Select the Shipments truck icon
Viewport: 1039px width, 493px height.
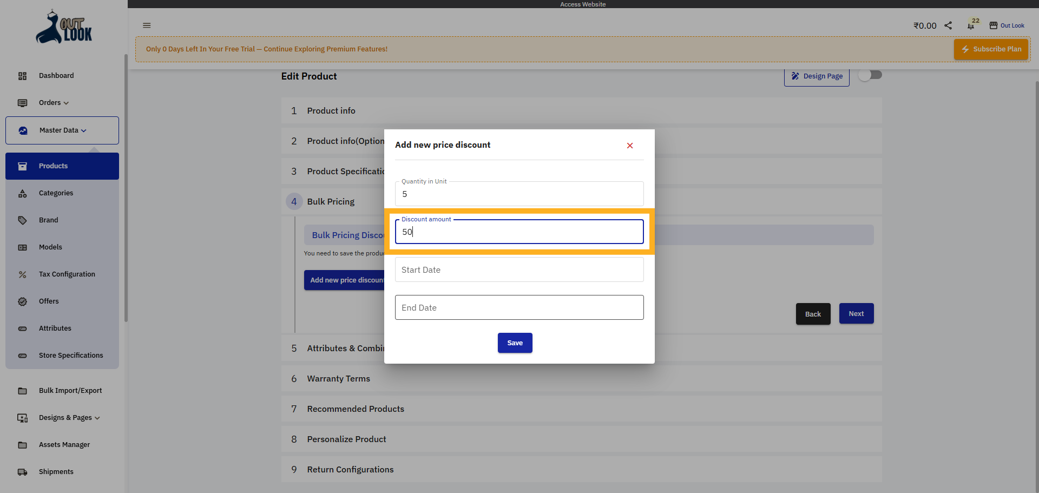(22, 471)
